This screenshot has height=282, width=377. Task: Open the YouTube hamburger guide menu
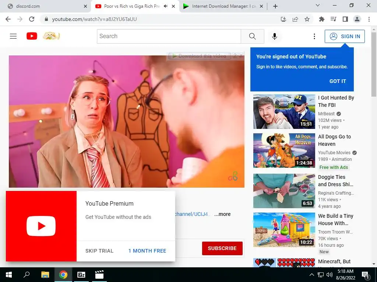[x=13, y=36]
